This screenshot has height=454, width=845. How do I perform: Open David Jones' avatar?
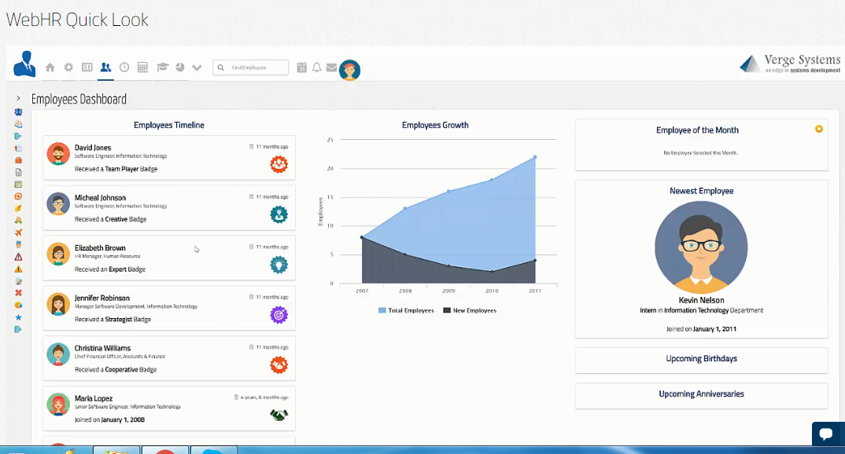click(58, 154)
